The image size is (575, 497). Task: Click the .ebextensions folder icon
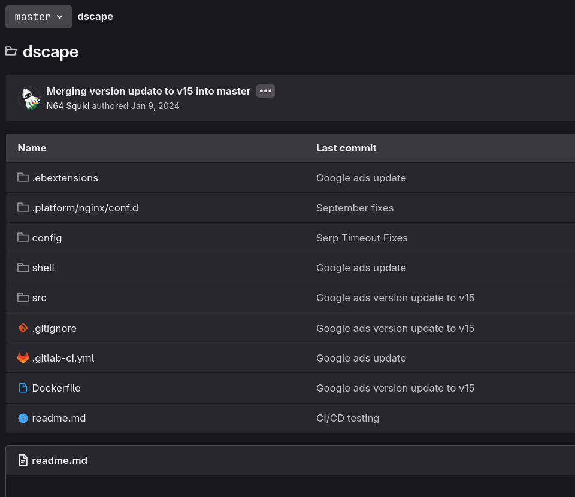pos(23,178)
